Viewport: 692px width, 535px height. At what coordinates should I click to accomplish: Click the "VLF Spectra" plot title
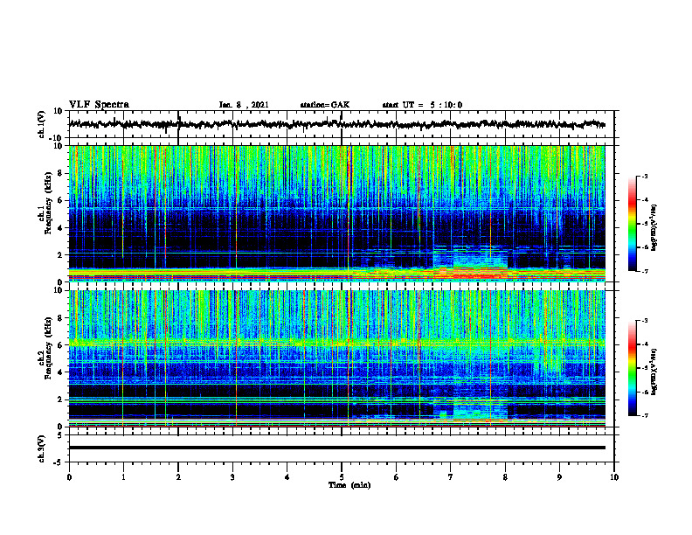pyautogui.click(x=99, y=105)
